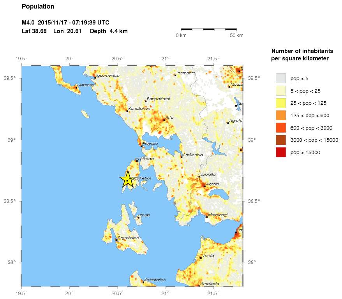342x299 pixels.
Task: Select the 'Agrinio' city label
Action: point(212,184)
